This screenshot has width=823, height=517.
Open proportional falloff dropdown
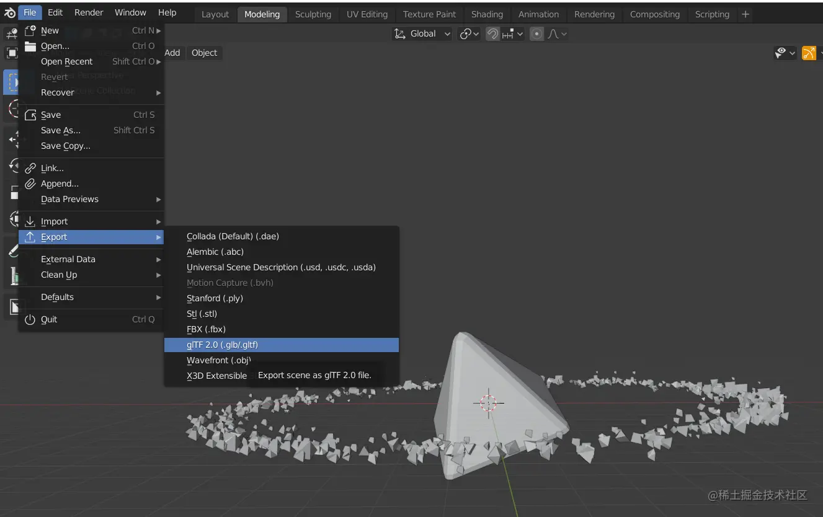(x=557, y=34)
